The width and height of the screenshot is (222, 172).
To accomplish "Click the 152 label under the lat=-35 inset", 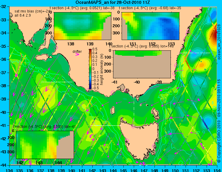I will point(152,43).
